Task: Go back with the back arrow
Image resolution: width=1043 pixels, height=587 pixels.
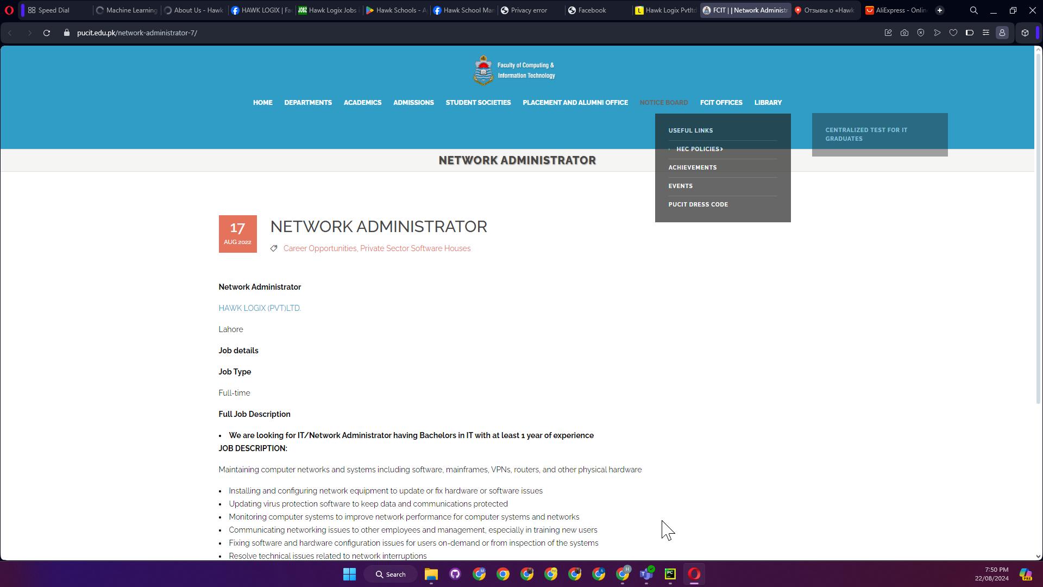Action: pos(10,33)
